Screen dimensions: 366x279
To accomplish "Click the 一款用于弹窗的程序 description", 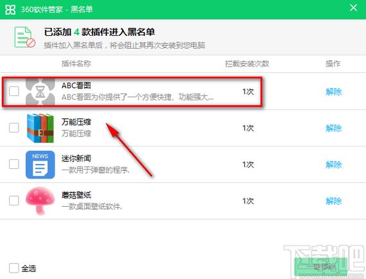I will 96,170.
